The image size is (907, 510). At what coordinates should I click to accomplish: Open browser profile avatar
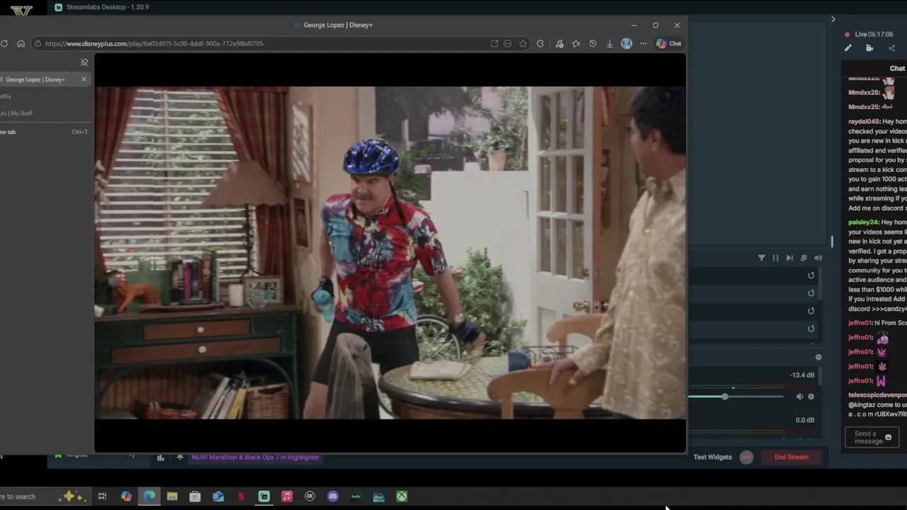626,43
